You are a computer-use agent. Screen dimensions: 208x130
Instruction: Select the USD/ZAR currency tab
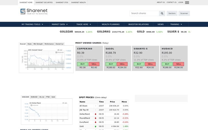pos(25,97)
